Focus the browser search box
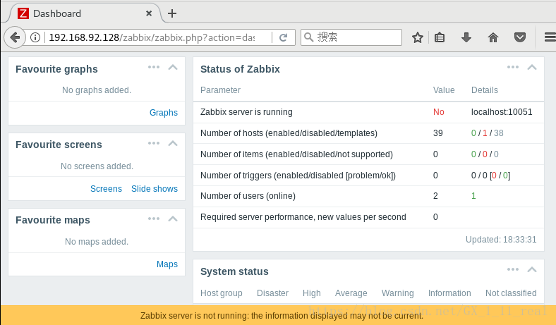 click(x=351, y=37)
